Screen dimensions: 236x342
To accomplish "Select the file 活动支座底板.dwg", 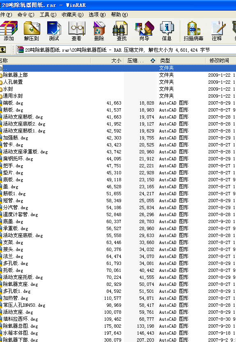I will (23, 235).
